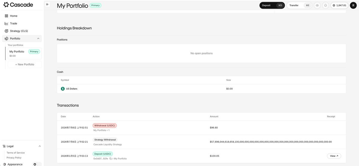Click the ⌘D shortcut badge

coord(280,5)
